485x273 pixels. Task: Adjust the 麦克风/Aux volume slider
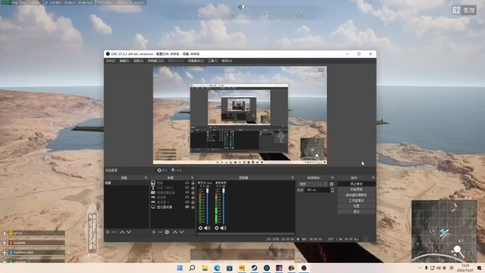click(207, 206)
